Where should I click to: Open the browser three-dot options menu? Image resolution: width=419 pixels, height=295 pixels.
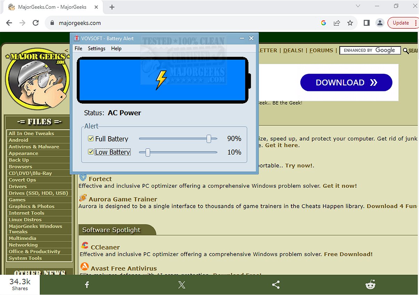coord(417,23)
